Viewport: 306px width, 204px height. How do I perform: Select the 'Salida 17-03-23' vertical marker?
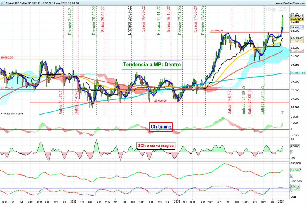pyautogui.click(x=195, y=19)
